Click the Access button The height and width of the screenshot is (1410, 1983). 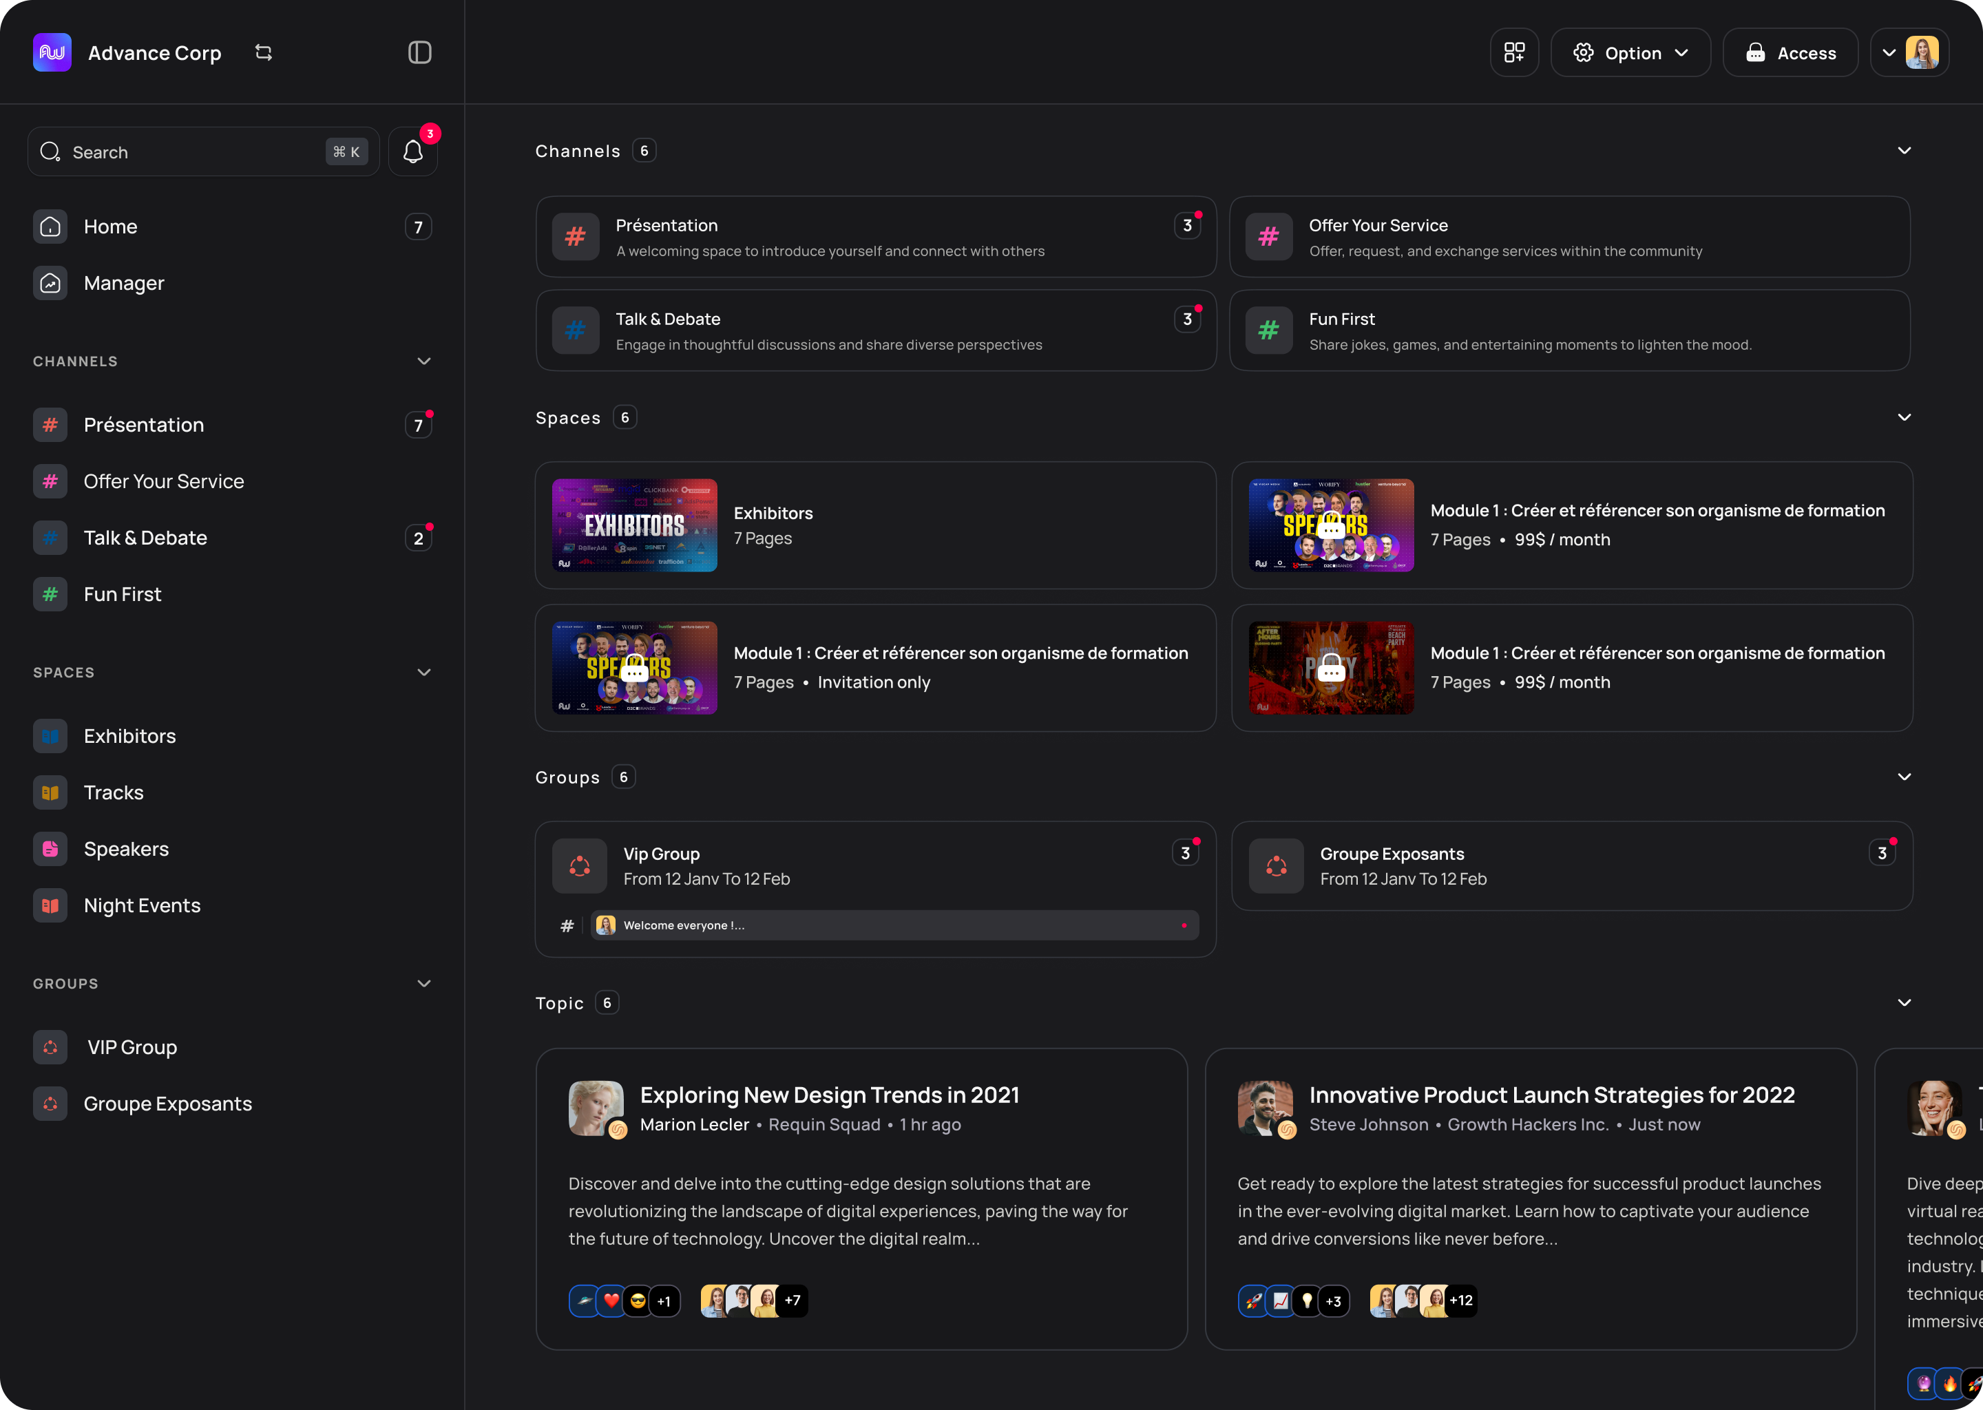[1790, 53]
